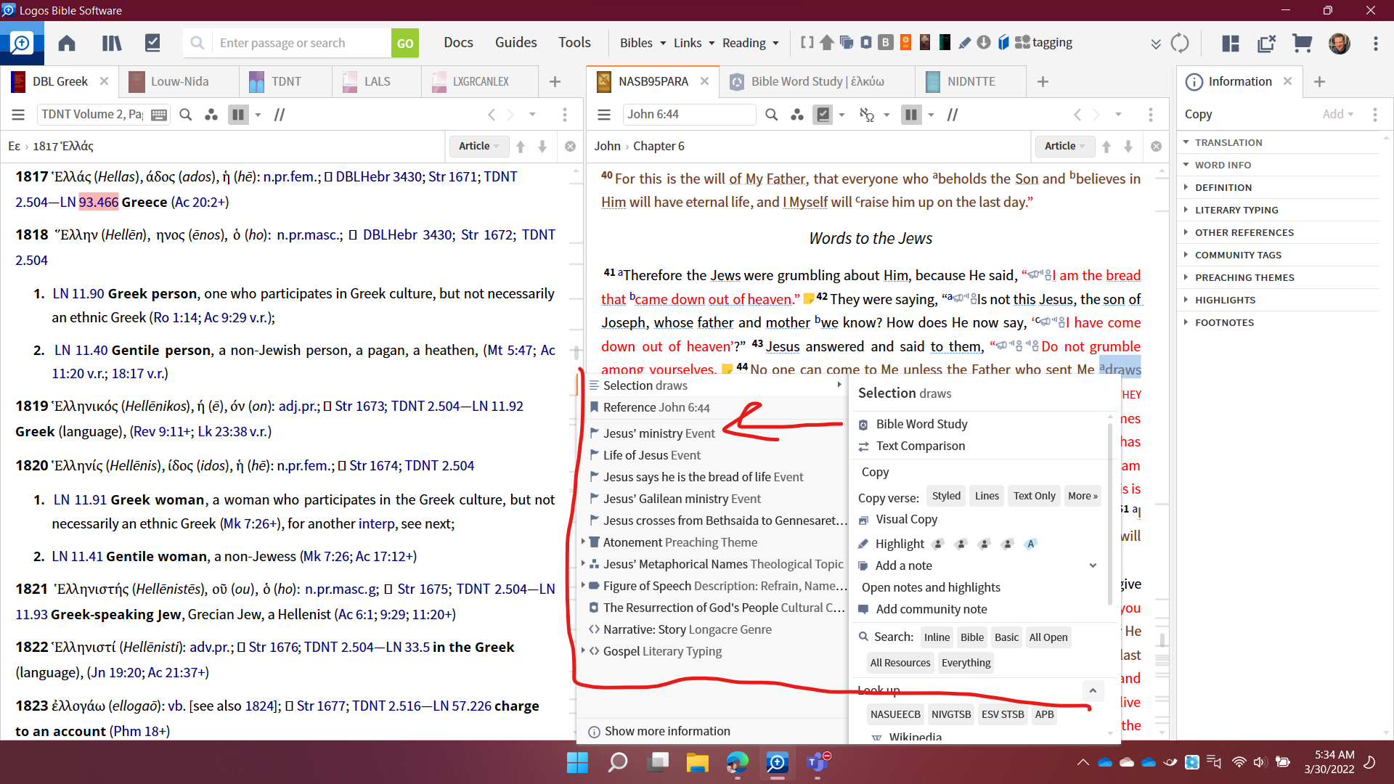The width and height of the screenshot is (1394, 784).
Task: Click the highlighter shortcut icon in toolbar
Action: tap(964, 42)
